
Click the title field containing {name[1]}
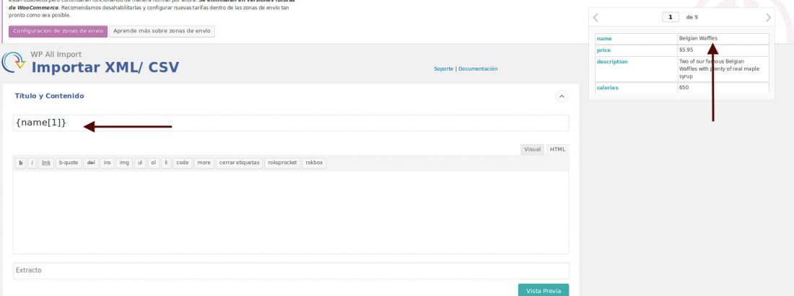coord(291,122)
